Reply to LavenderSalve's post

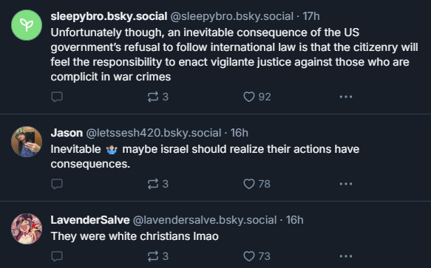(57, 256)
